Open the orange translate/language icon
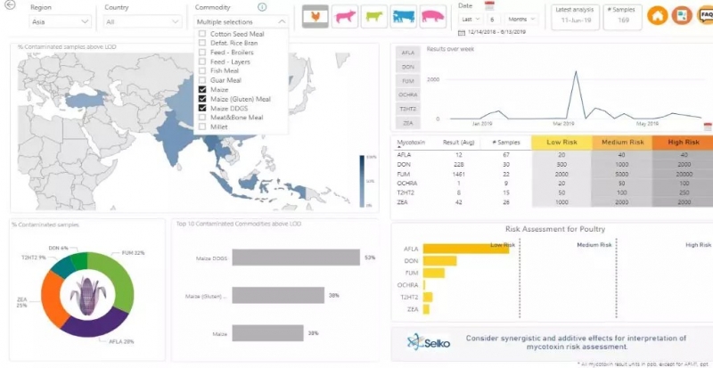713x368 pixels. click(x=682, y=16)
